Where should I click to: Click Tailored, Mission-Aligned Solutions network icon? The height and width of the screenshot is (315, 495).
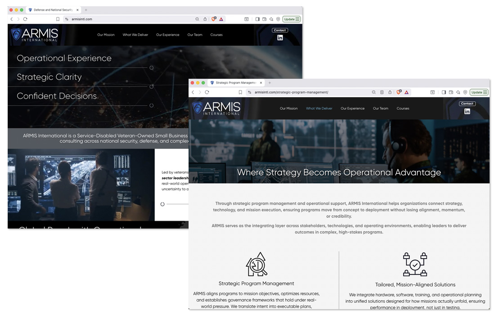click(x=415, y=265)
